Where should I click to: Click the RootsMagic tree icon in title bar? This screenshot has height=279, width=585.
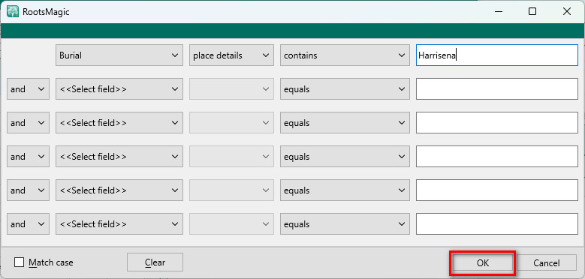12,11
